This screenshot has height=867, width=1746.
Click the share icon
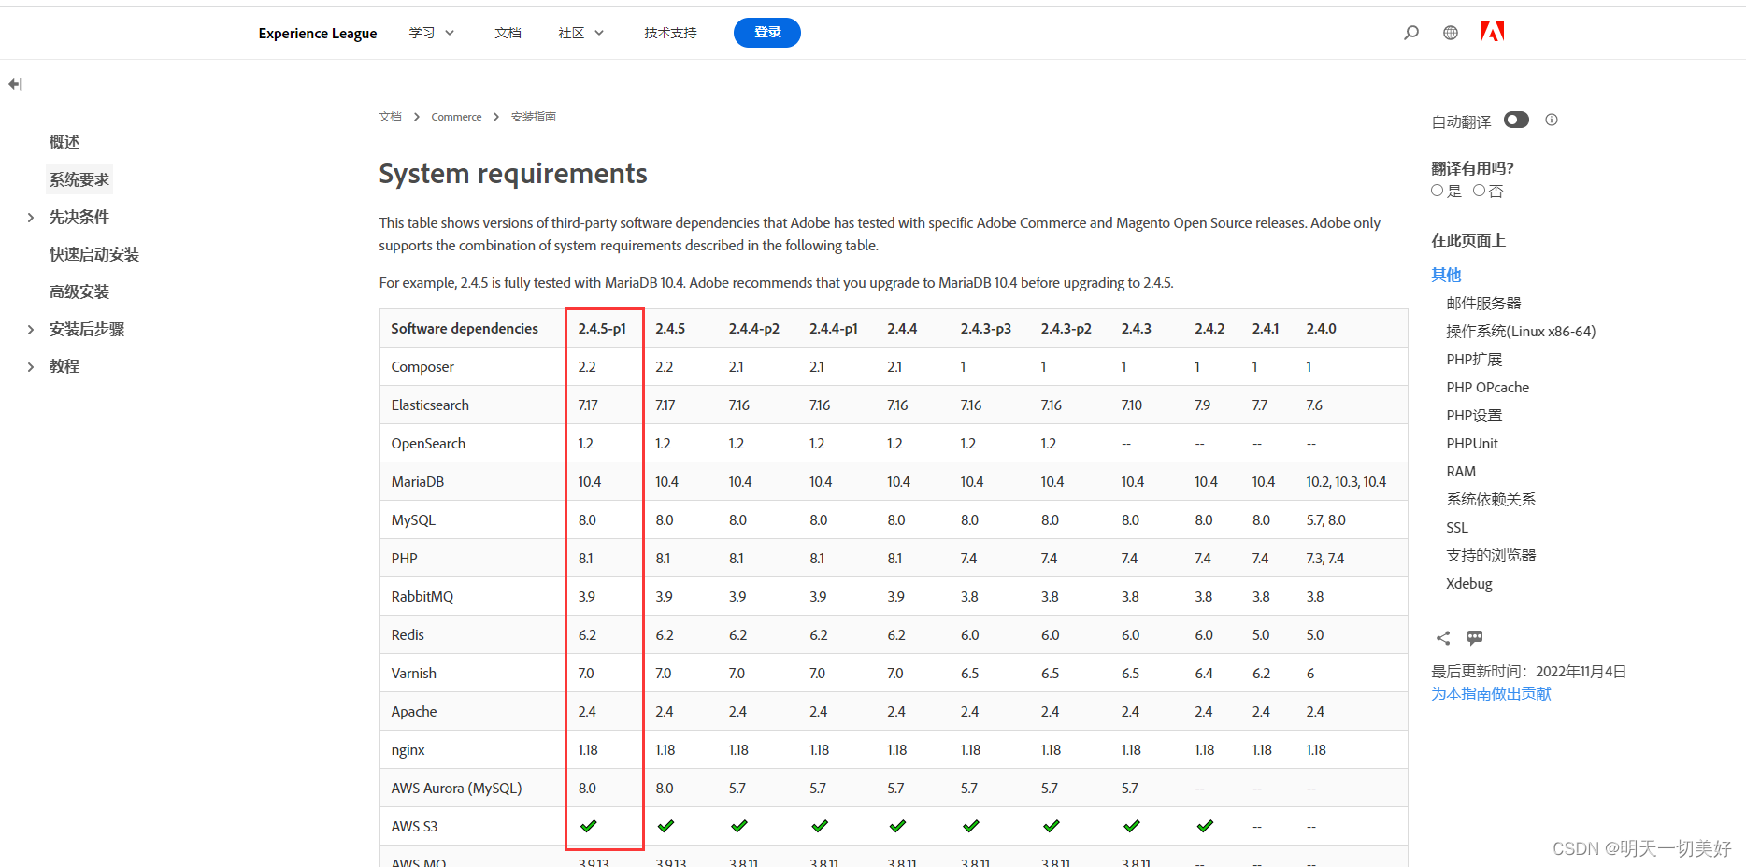1443,638
